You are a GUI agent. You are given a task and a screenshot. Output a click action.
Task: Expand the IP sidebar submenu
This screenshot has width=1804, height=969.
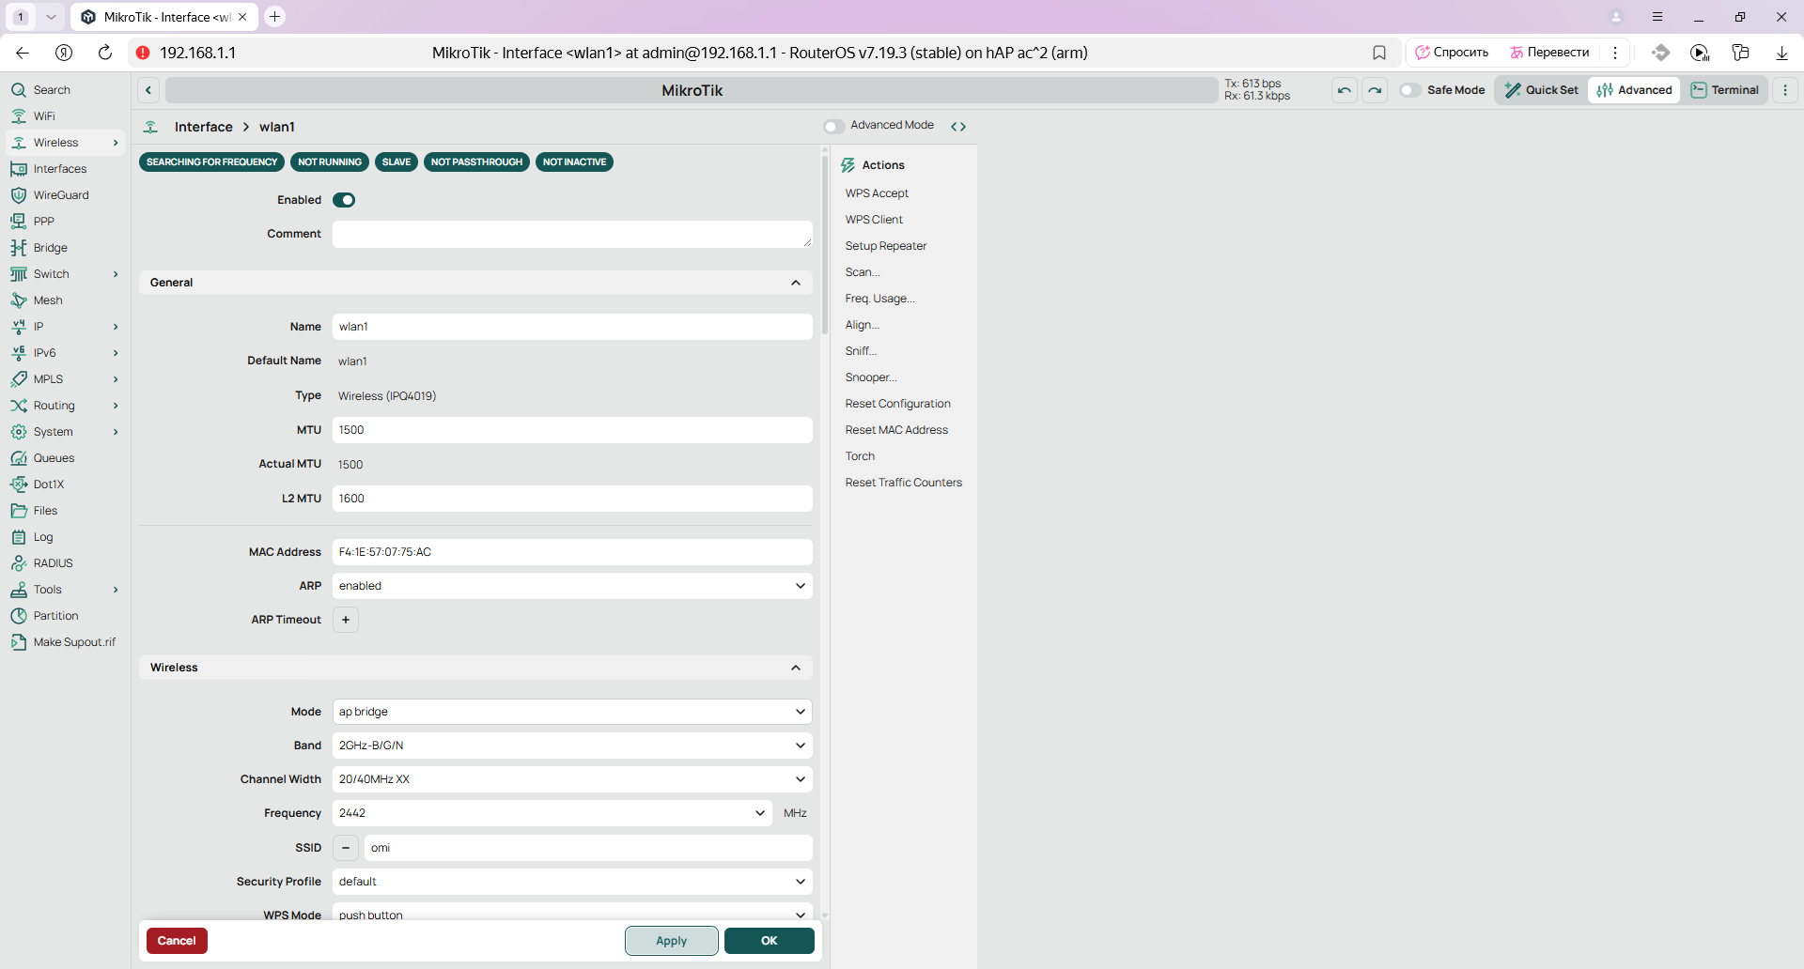click(116, 327)
